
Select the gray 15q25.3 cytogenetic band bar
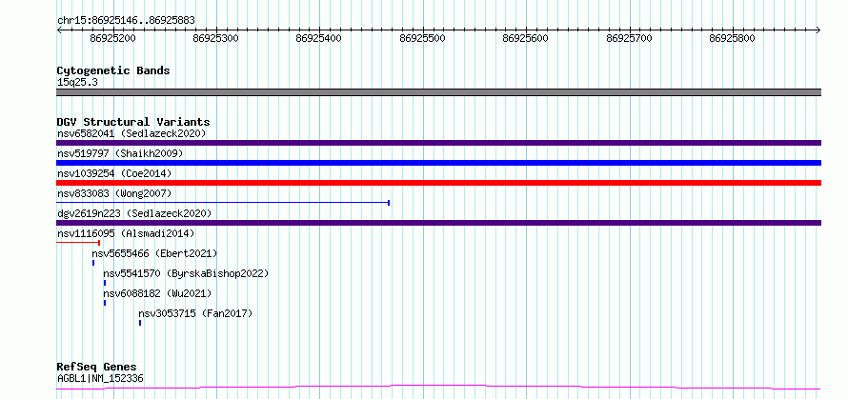(x=438, y=92)
